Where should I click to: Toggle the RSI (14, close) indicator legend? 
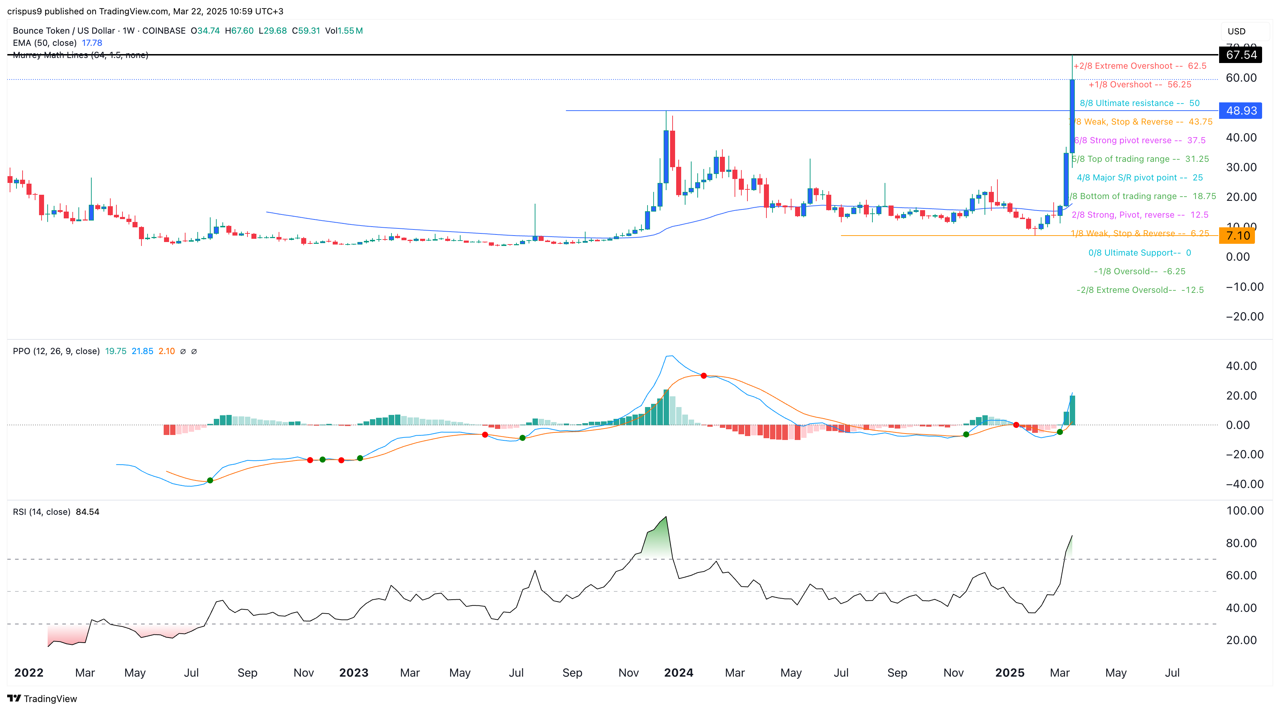(41, 512)
